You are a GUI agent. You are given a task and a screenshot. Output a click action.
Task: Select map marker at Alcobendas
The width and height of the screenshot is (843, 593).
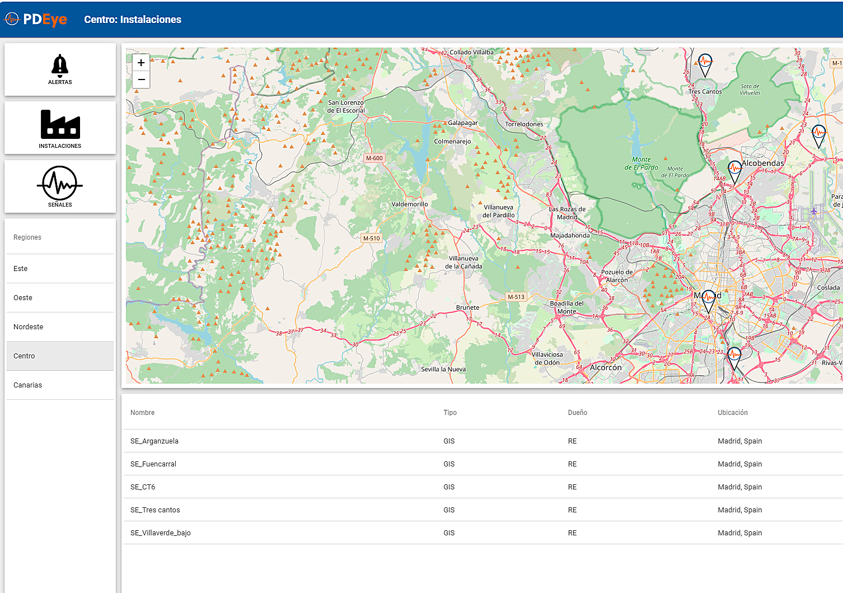coord(734,172)
